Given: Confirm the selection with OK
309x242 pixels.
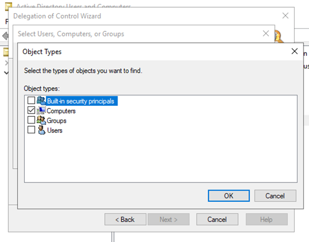Looking at the screenshot, I should (x=228, y=196).
